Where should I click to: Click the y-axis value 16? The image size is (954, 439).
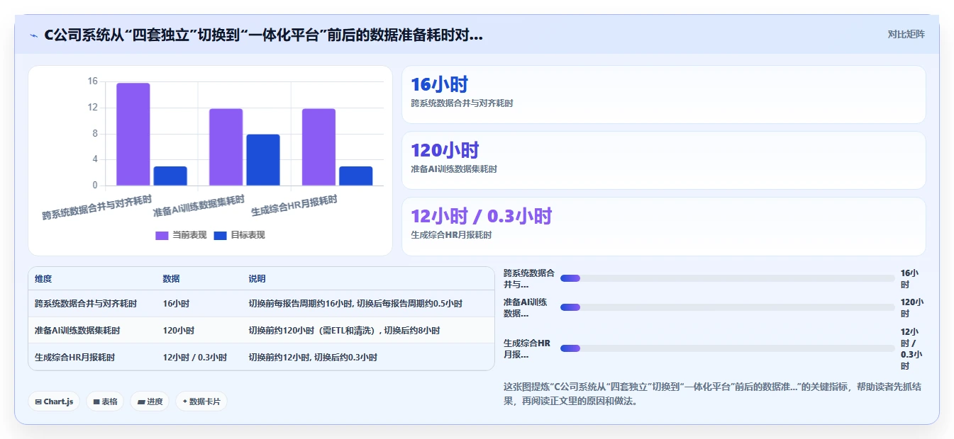pyautogui.click(x=92, y=81)
